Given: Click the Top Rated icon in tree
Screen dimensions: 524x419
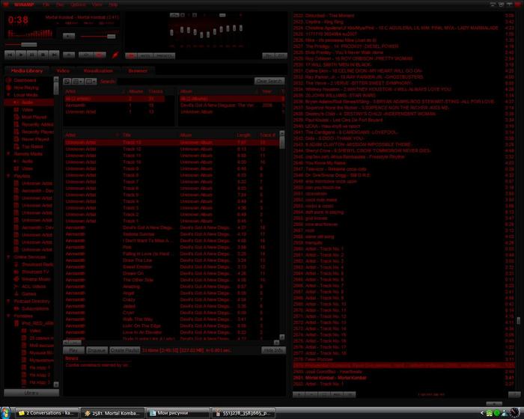Looking at the screenshot, I should click(16, 147).
